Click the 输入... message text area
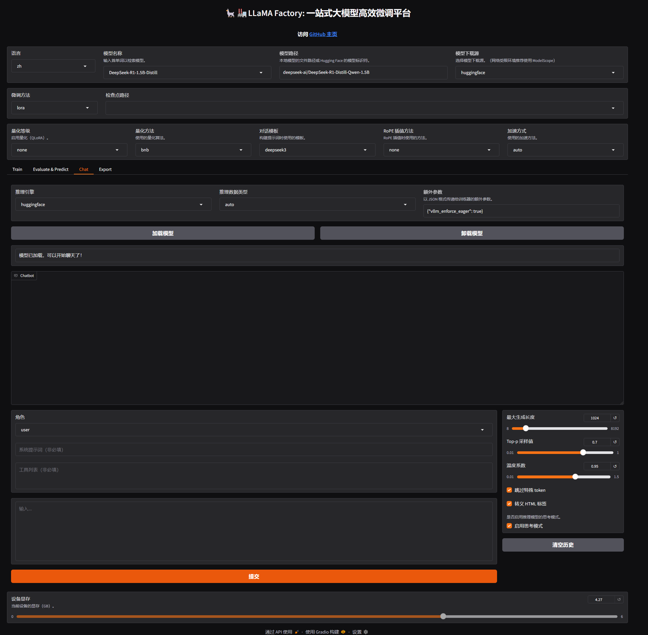This screenshot has width=648, height=635. click(254, 531)
